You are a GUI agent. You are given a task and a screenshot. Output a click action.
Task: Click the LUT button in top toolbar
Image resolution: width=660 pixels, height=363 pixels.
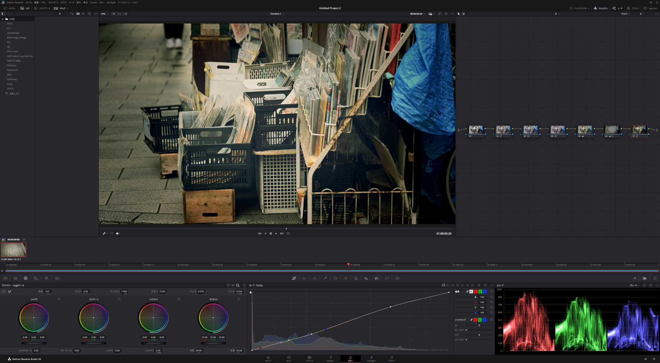click(25, 8)
